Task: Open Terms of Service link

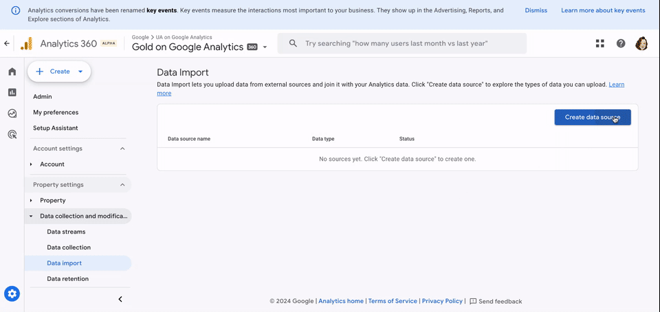Action: pos(393,301)
